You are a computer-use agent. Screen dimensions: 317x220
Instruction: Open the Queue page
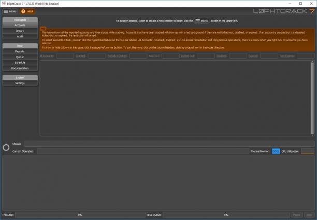coord(20,57)
